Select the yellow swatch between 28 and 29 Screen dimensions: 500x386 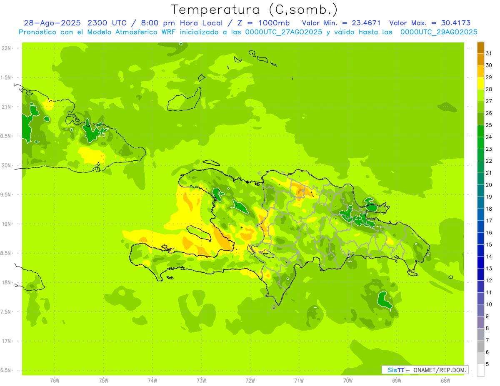(x=480, y=83)
